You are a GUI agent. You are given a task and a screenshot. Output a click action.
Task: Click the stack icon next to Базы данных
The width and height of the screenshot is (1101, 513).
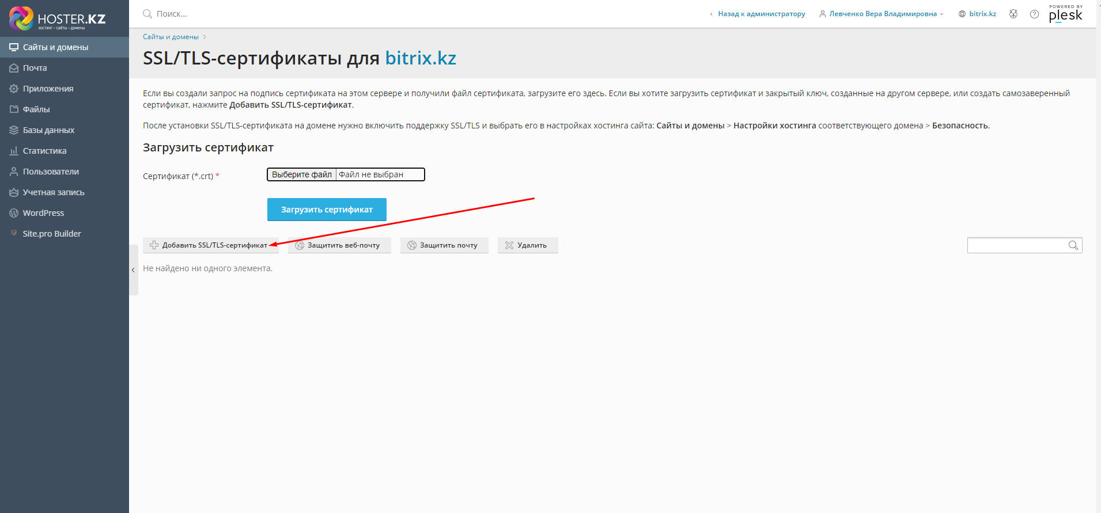[x=14, y=130]
